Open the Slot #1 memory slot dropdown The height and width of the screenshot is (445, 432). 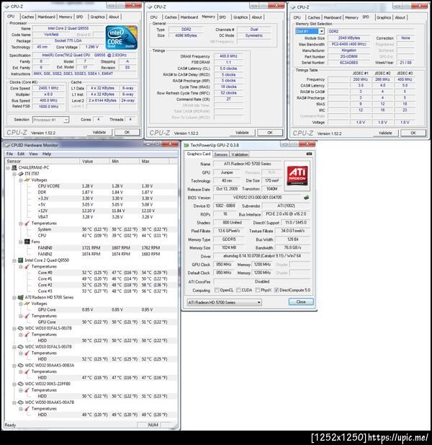coord(322,31)
